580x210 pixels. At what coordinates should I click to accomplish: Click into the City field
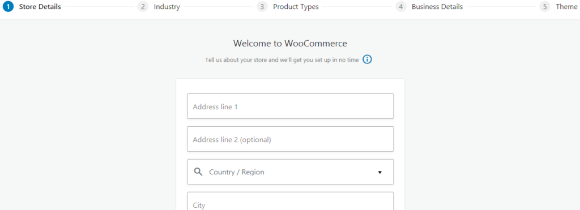[x=291, y=201]
